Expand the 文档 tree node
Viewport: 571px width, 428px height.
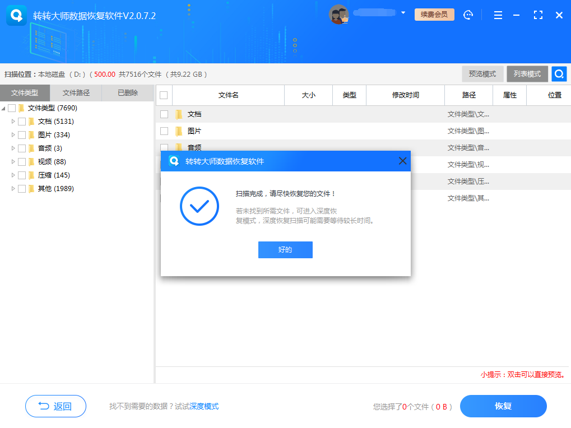[x=13, y=121]
